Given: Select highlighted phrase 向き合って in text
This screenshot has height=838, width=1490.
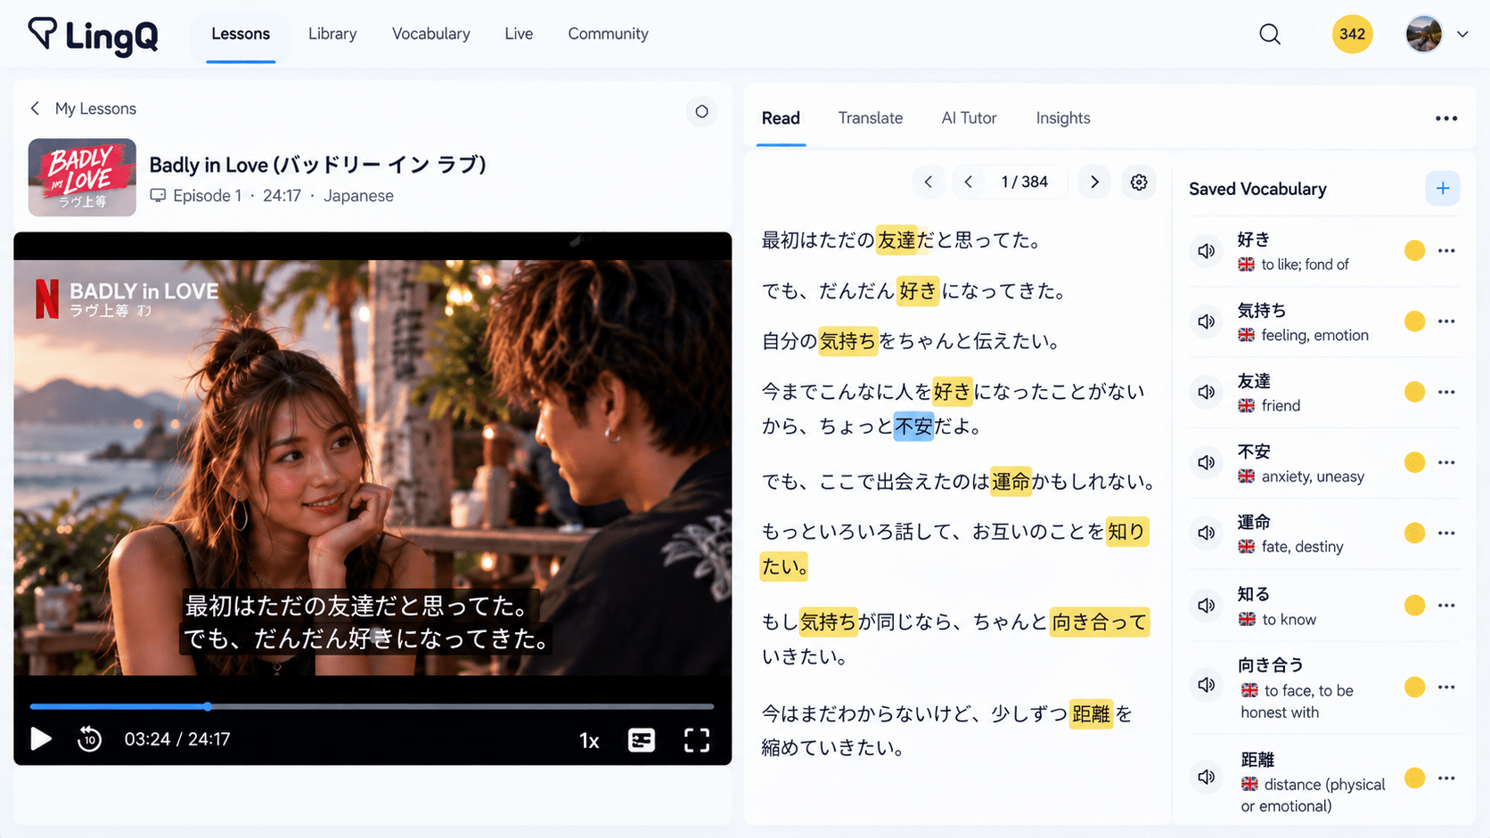Looking at the screenshot, I should (x=1099, y=622).
